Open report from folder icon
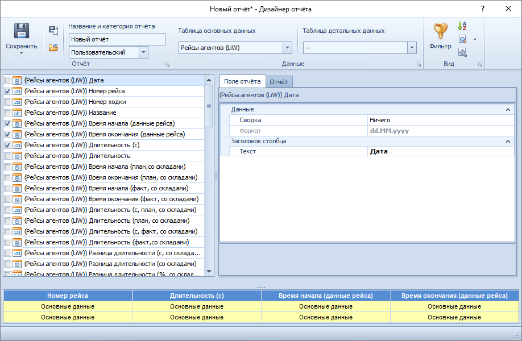 [x=53, y=48]
